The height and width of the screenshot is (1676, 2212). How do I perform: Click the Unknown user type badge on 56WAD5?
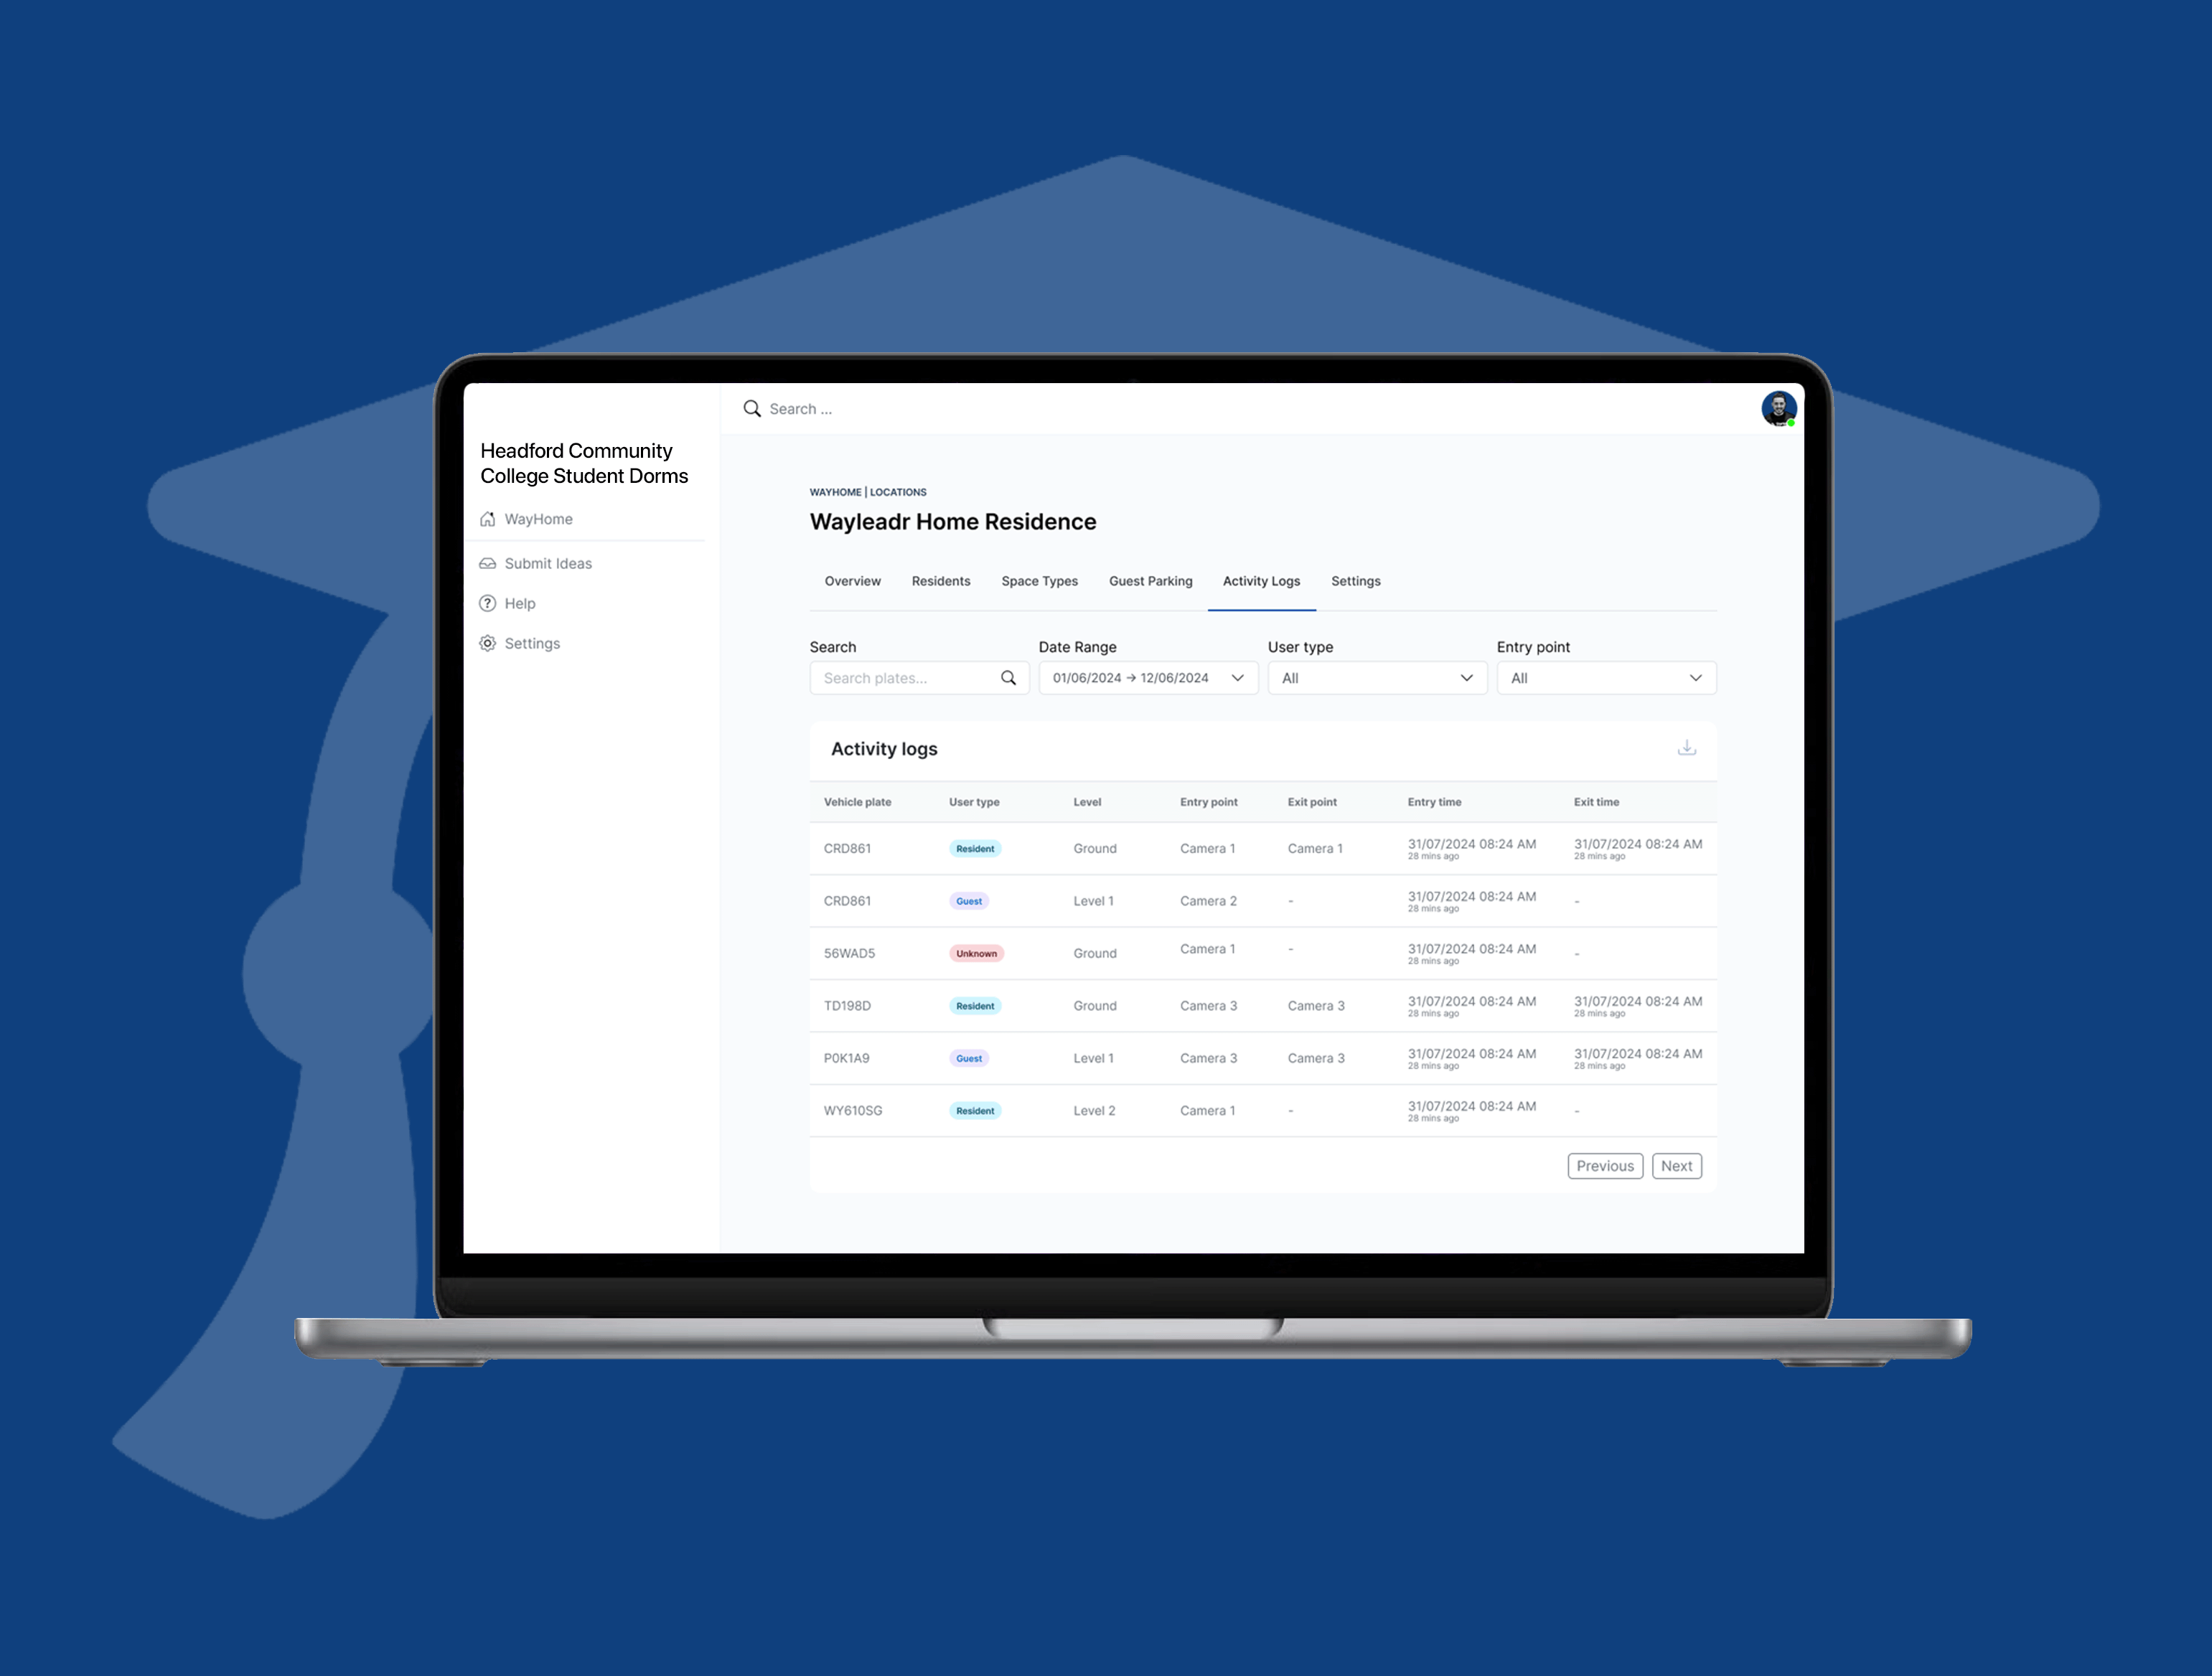coord(974,952)
